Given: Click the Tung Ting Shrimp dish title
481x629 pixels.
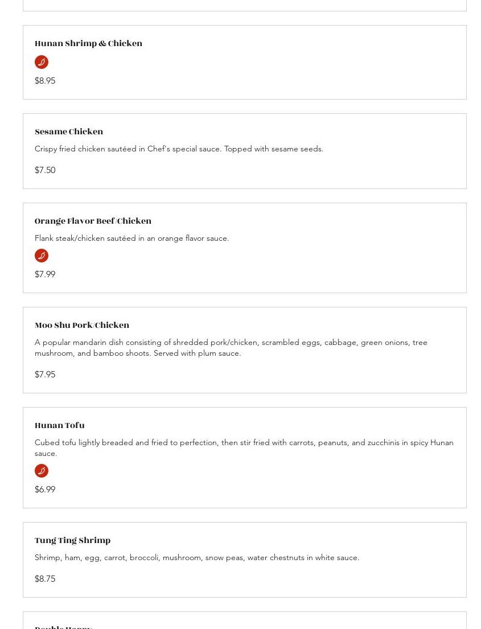Looking at the screenshot, I should (x=72, y=541).
